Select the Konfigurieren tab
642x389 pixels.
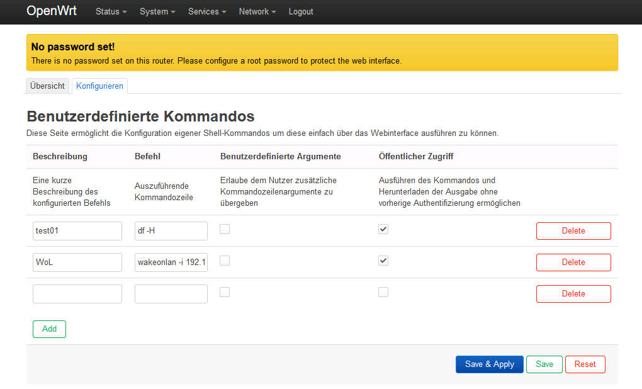(x=100, y=86)
